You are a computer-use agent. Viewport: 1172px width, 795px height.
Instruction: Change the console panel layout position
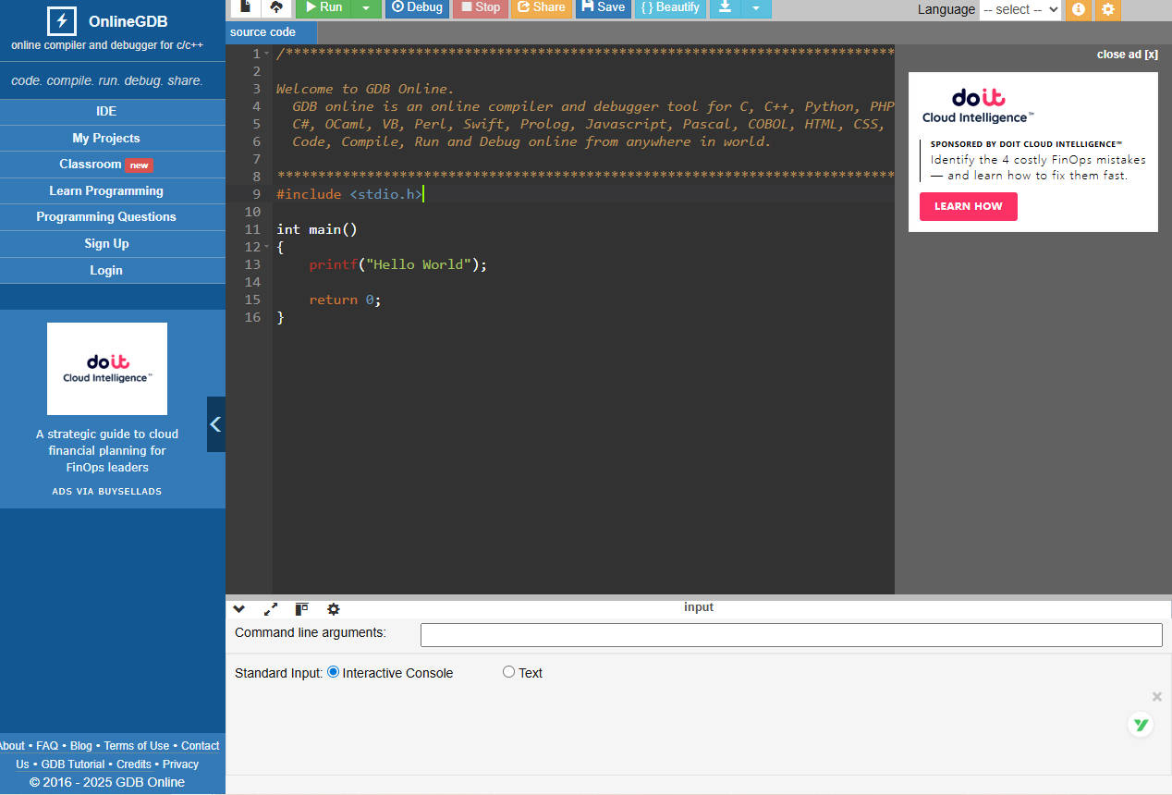(301, 609)
